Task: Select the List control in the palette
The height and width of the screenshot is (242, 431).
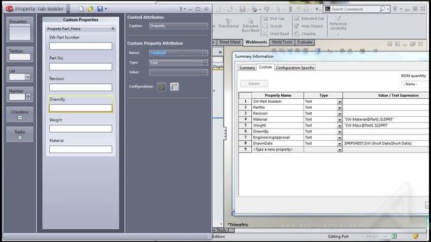Action: (x=20, y=75)
